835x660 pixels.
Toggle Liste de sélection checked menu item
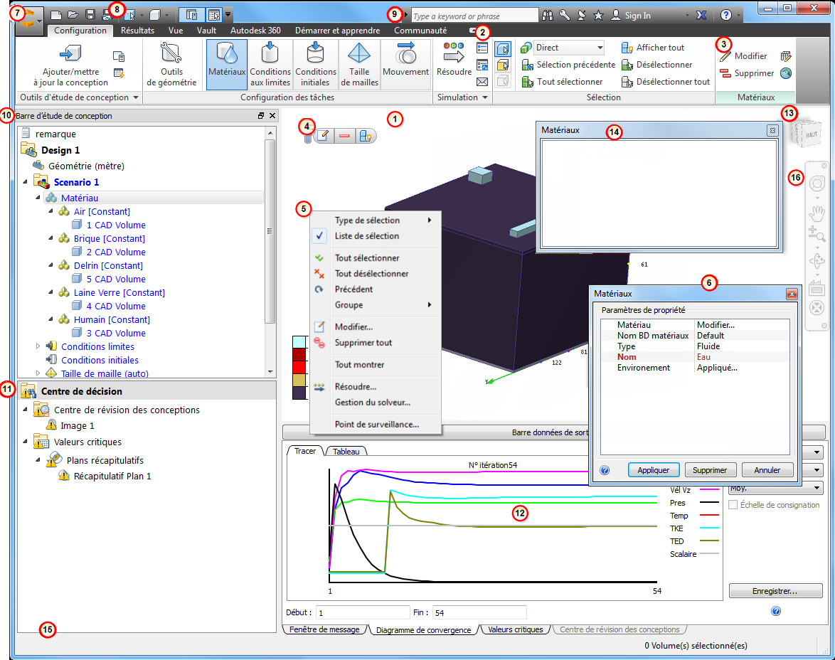point(367,236)
